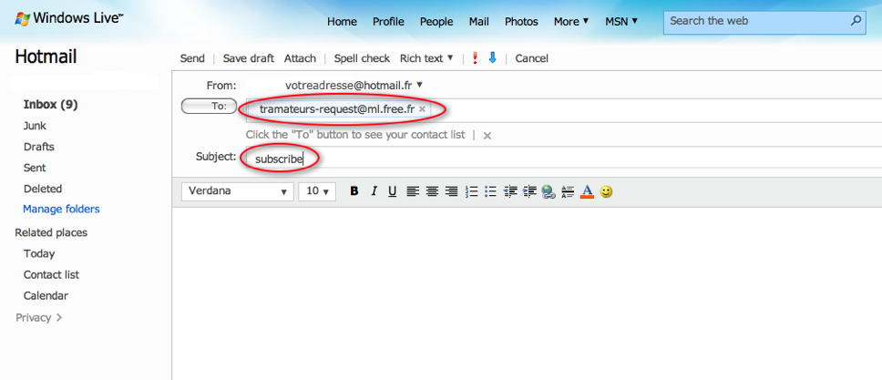882x380 pixels.
Task: Run Spell check
Action: [362, 58]
